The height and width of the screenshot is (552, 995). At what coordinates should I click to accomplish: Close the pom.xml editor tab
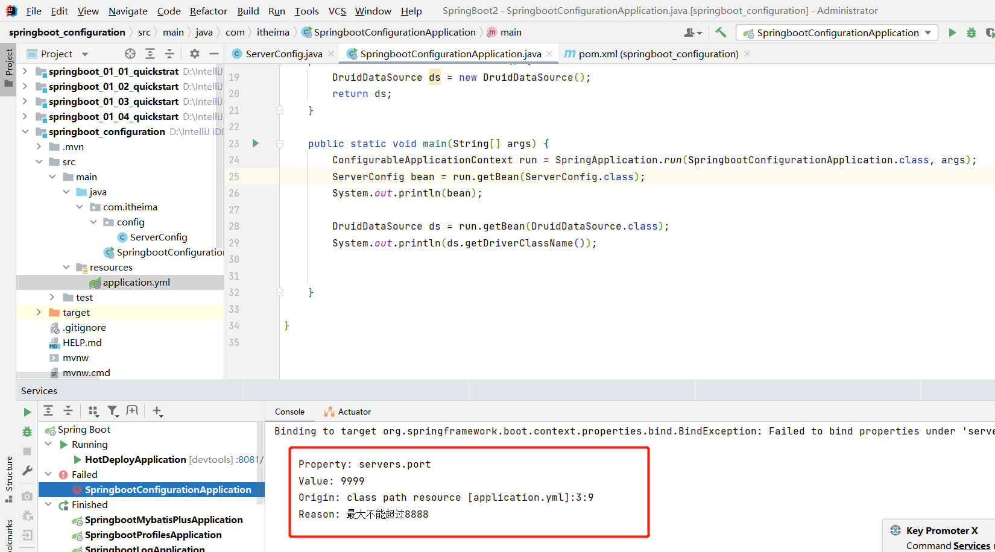click(x=747, y=54)
